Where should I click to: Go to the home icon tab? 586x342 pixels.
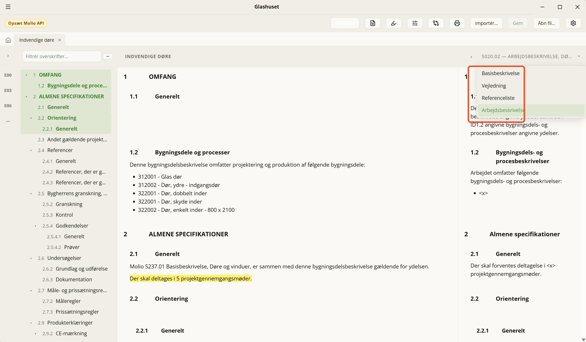[8, 40]
